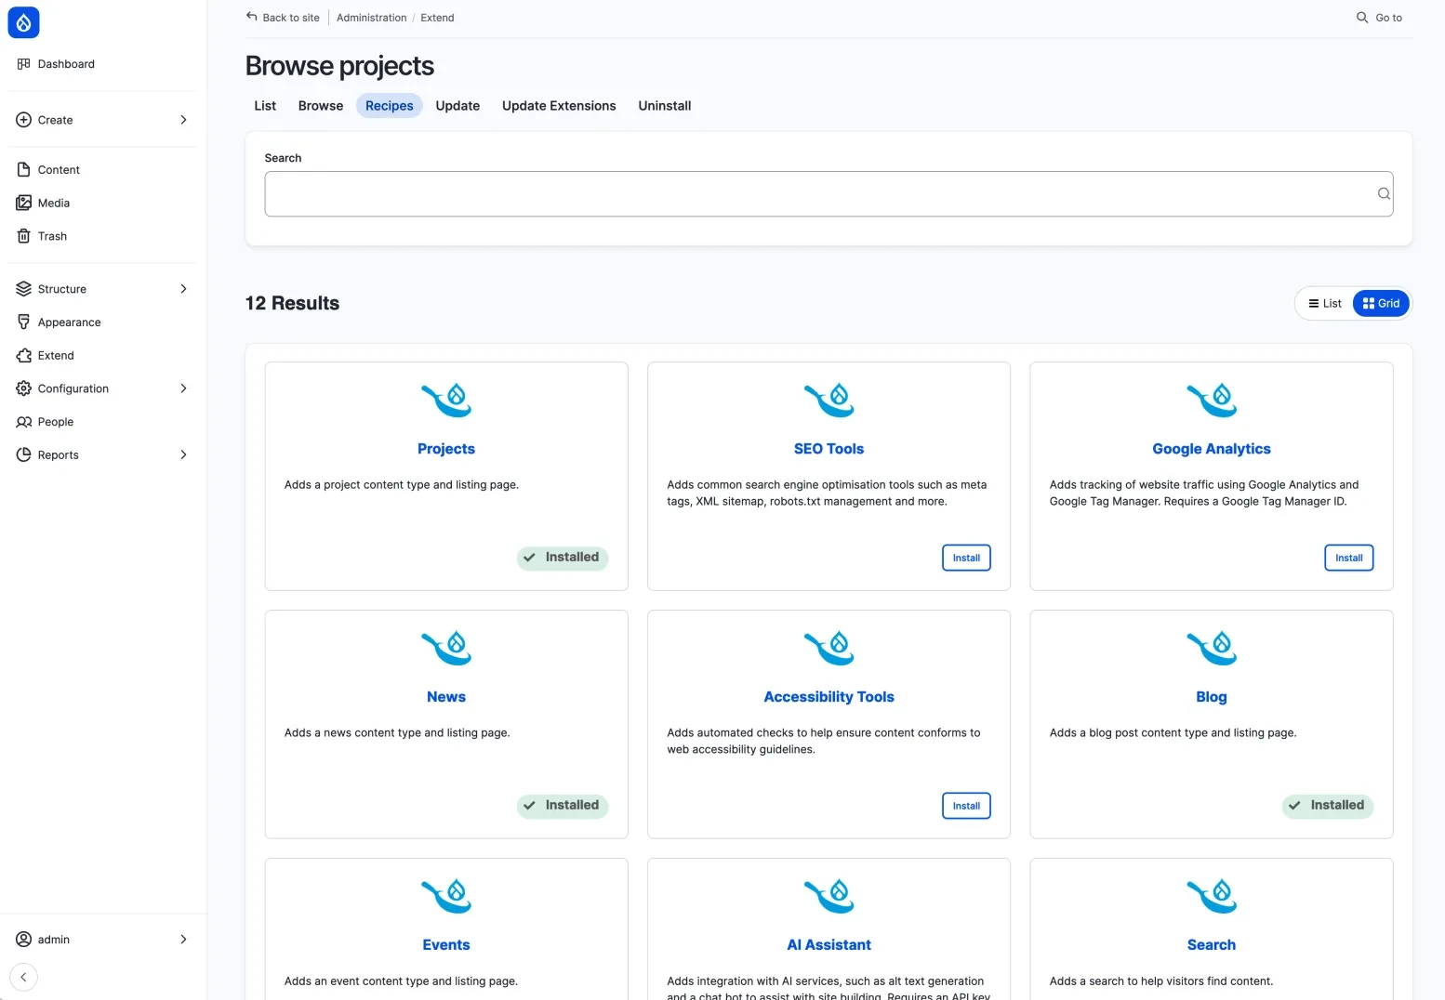Click the Google Analytics recipe logo
The image size is (1445, 1000).
click(x=1212, y=401)
